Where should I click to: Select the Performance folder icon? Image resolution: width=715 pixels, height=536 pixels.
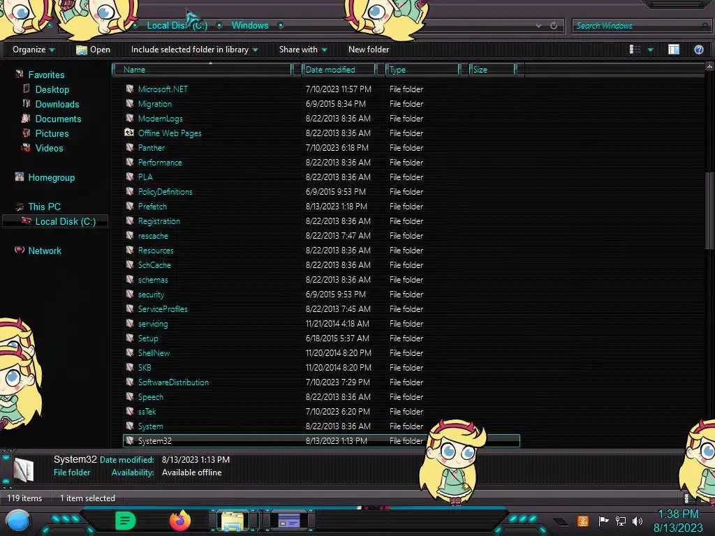click(x=130, y=162)
